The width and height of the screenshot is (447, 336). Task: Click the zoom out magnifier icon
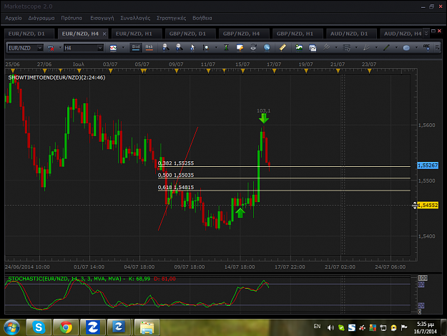click(x=179, y=47)
